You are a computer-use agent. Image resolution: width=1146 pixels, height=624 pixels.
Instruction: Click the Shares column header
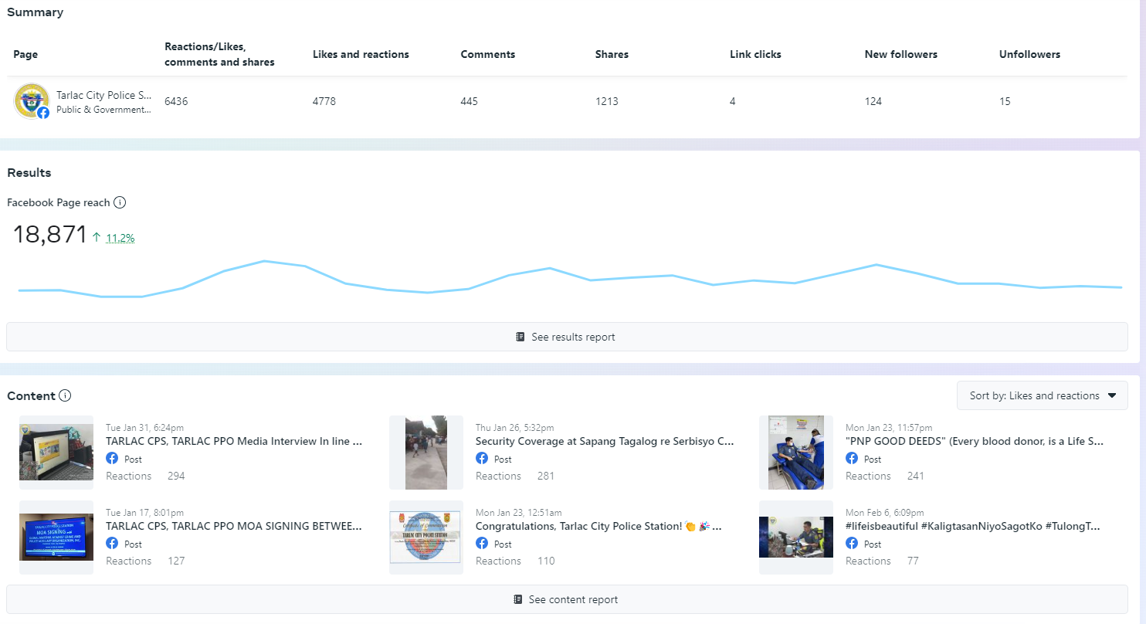tap(612, 55)
